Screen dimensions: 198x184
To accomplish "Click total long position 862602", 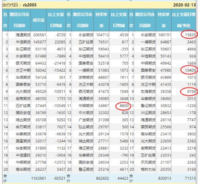I will click(103, 178).
